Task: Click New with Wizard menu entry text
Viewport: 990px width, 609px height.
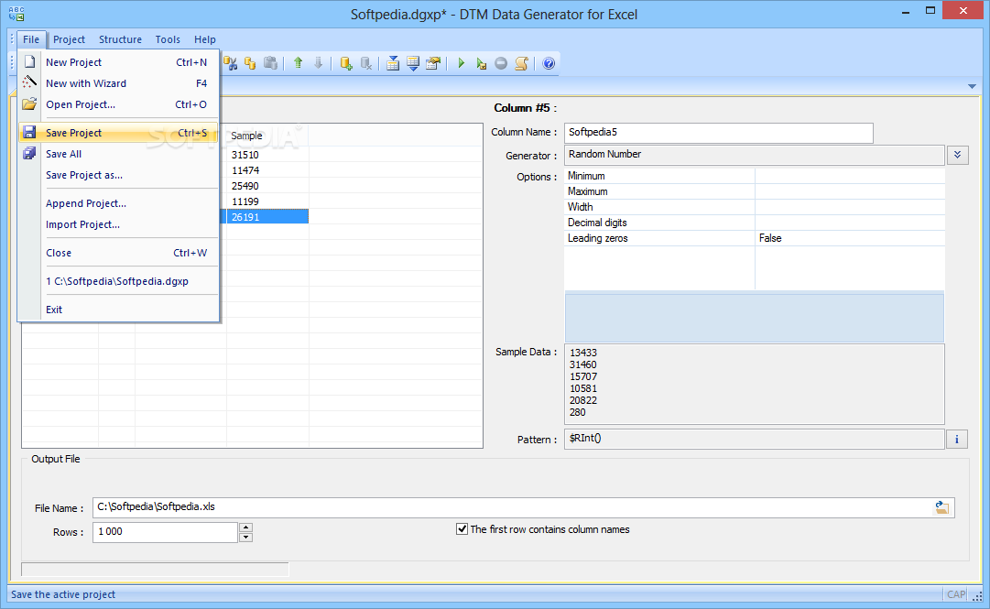Action: click(86, 83)
